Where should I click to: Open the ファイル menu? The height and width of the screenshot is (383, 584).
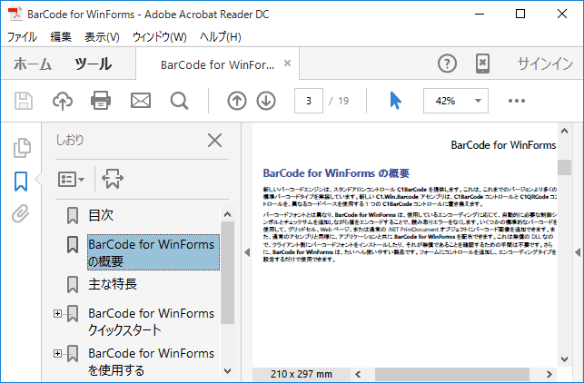point(23,37)
